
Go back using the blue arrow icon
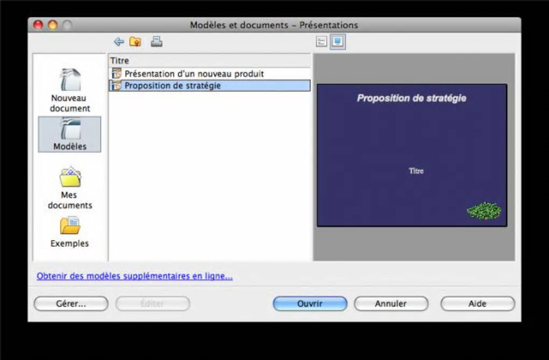119,42
